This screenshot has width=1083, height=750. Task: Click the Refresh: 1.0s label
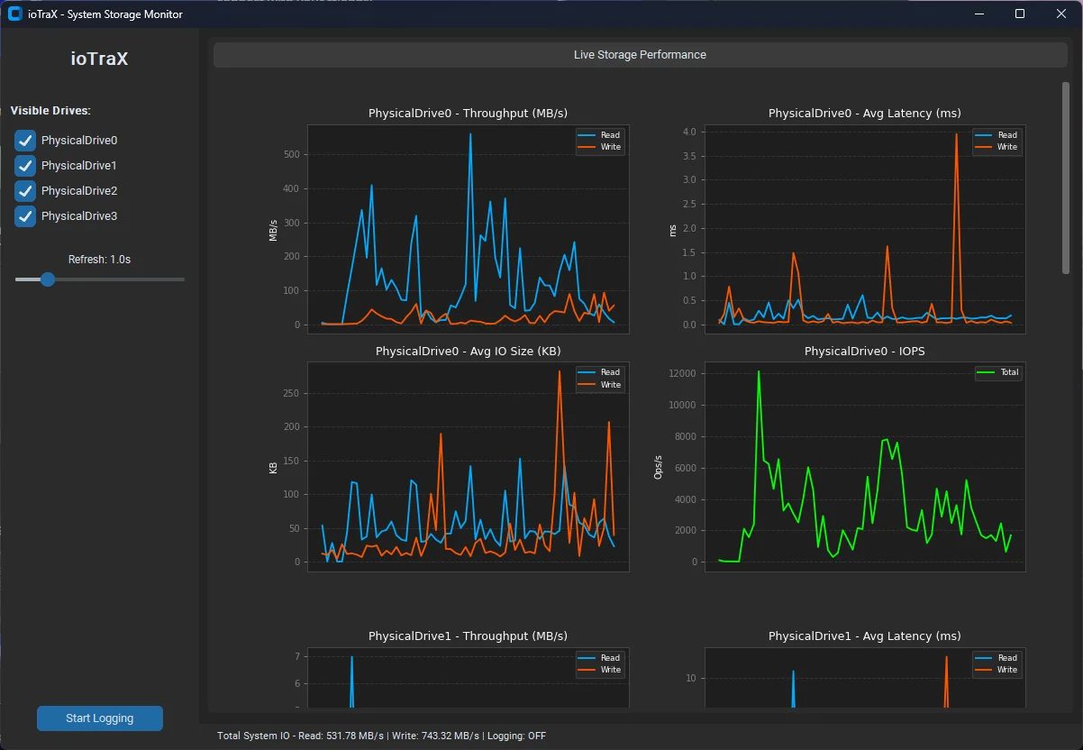point(100,260)
